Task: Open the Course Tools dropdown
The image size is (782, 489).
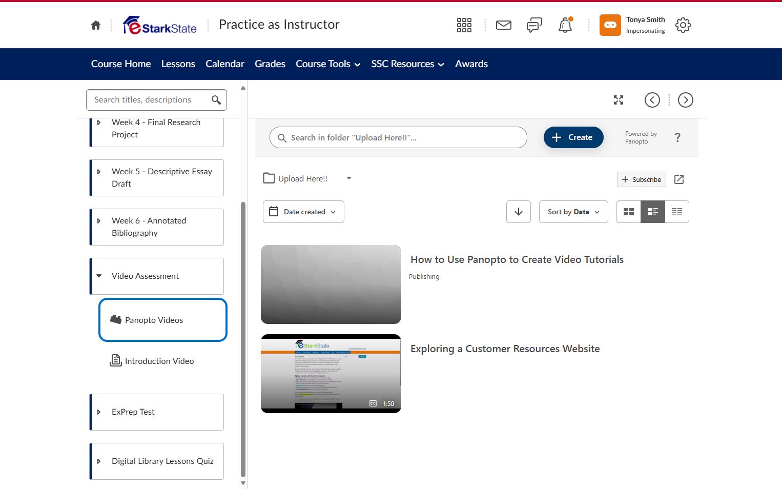Action: [328, 64]
